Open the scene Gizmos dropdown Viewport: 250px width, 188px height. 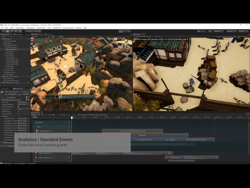click(x=100, y=36)
